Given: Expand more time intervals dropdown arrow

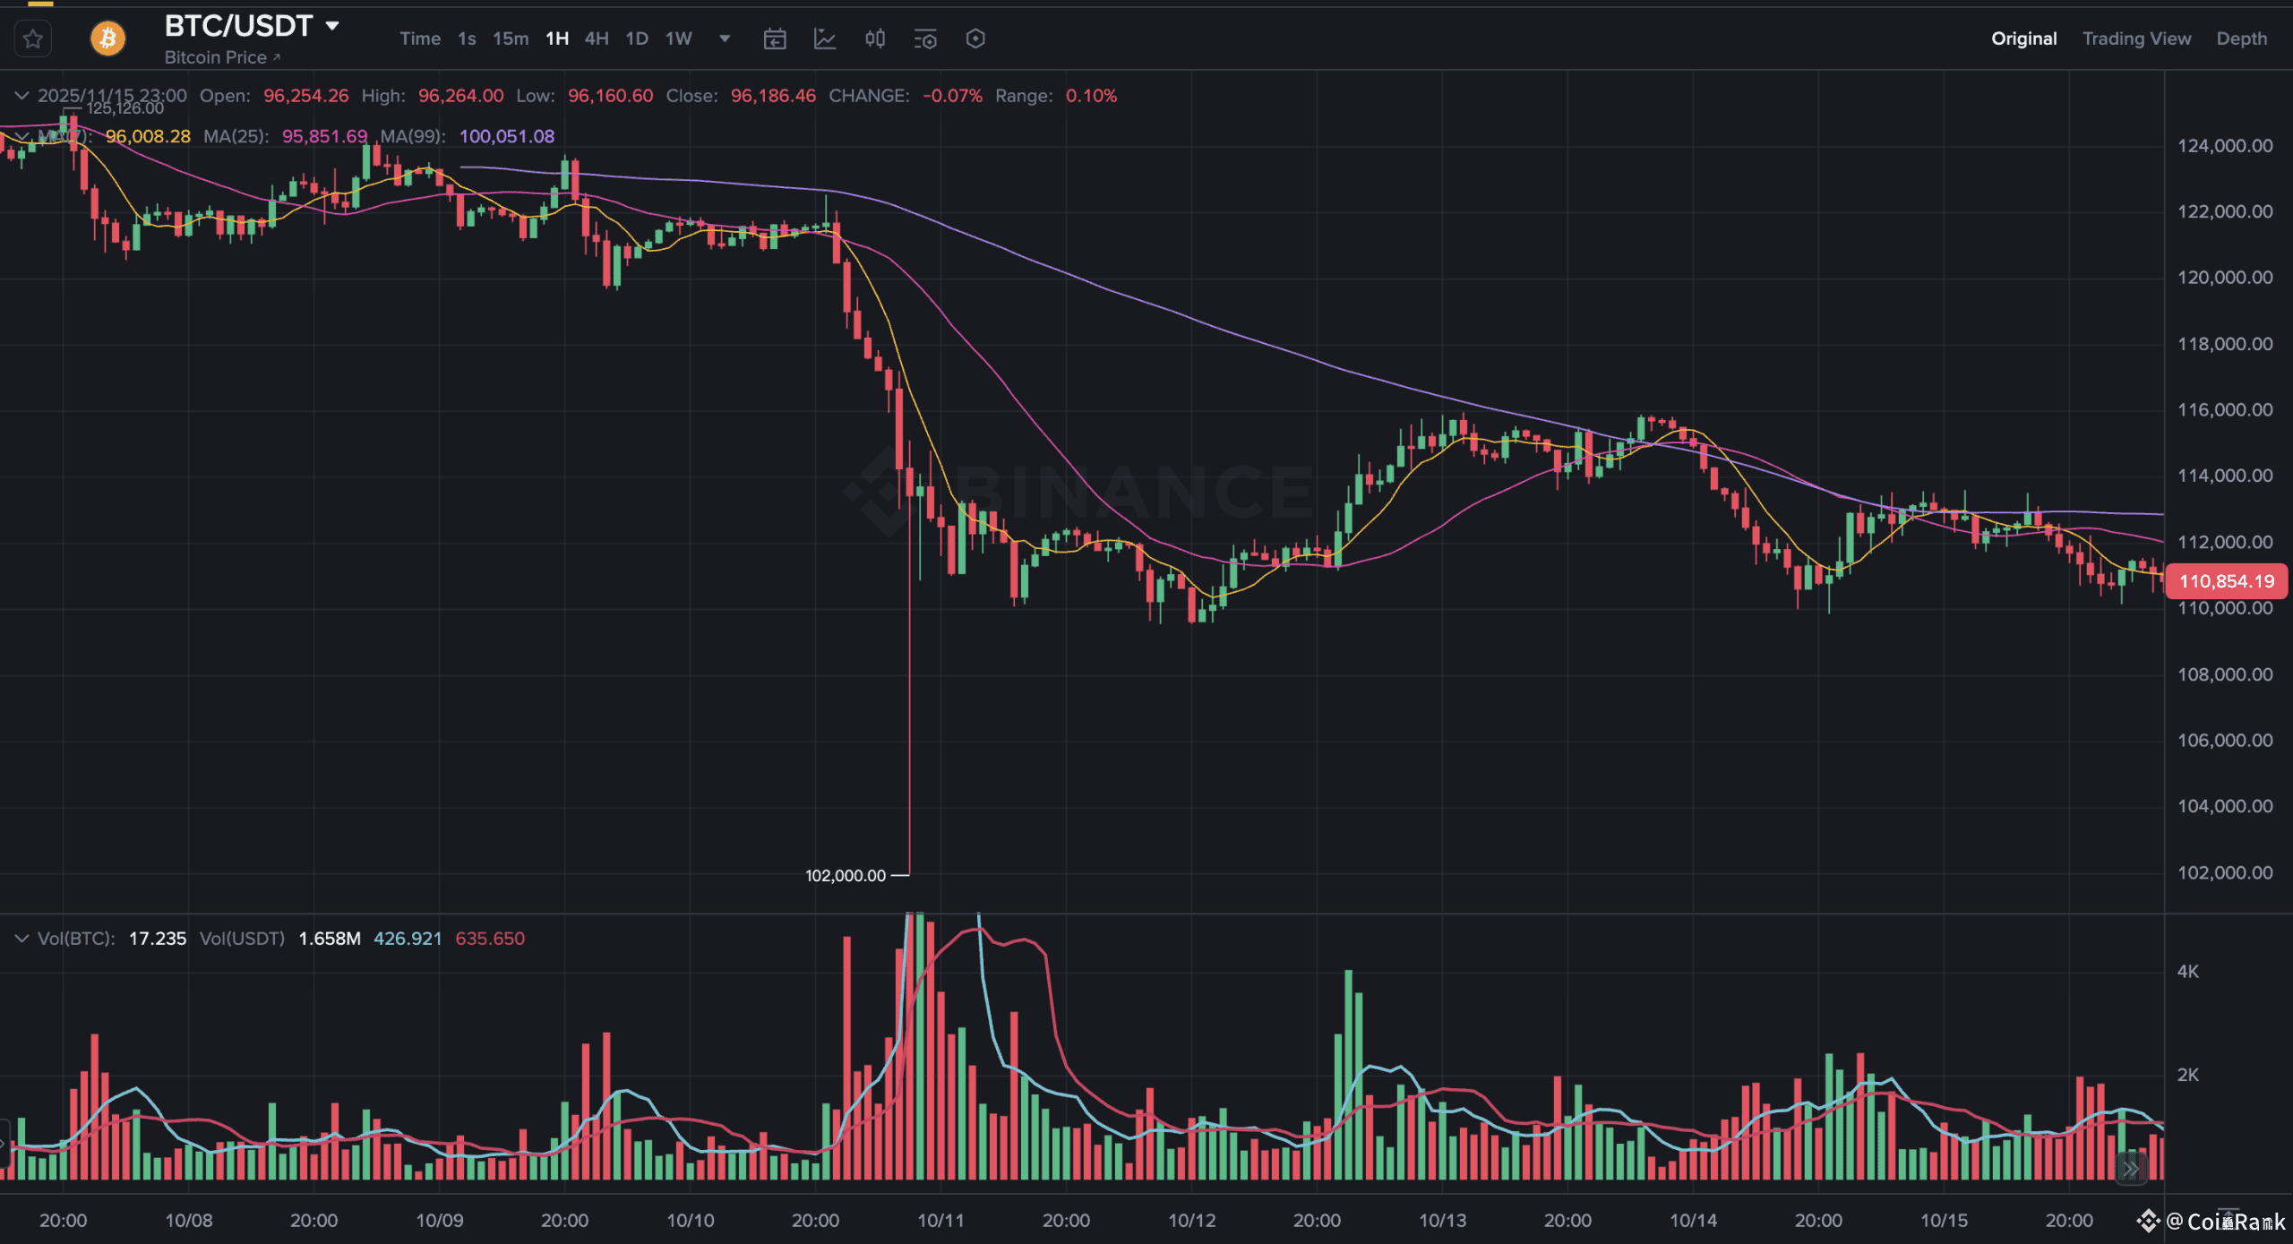Looking at the screenshot, I should pos(725,39).
